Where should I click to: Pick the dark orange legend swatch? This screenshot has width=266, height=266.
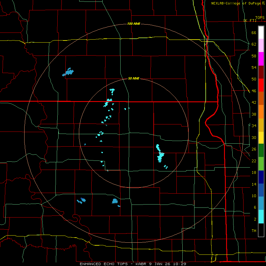[x=261, y=98]
